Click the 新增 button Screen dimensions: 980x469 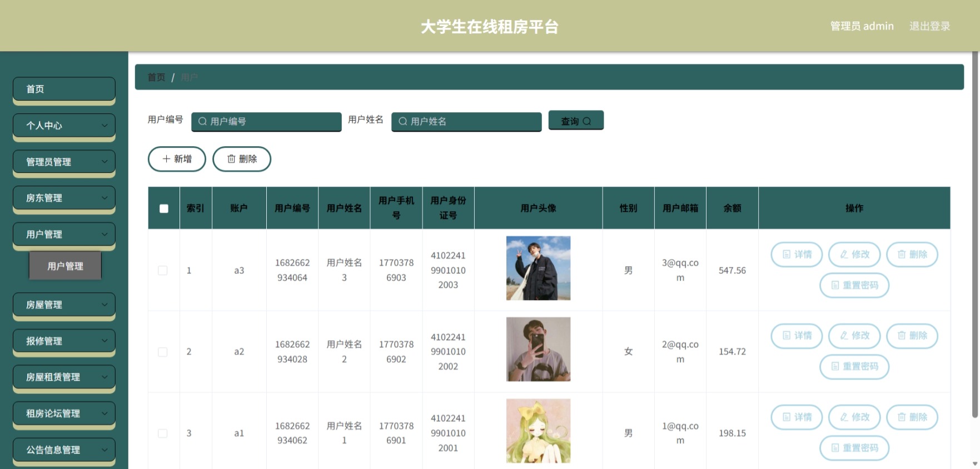click(177, 159)
